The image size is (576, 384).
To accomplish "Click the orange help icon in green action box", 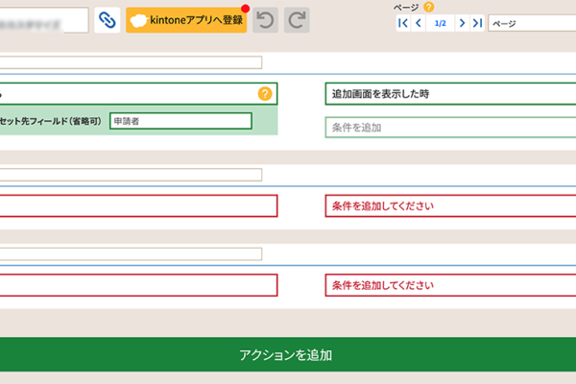I will point(265,94).
